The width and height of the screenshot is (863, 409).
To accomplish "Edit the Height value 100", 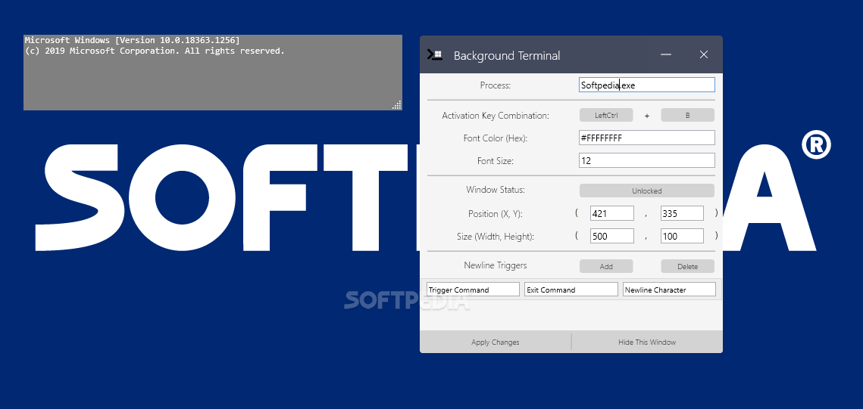I will (682, 236).
